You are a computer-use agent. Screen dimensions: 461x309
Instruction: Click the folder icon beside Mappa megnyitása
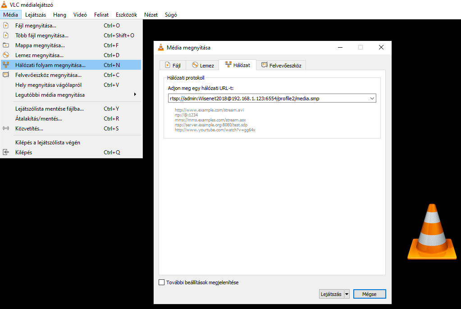[x=6, y=45]
